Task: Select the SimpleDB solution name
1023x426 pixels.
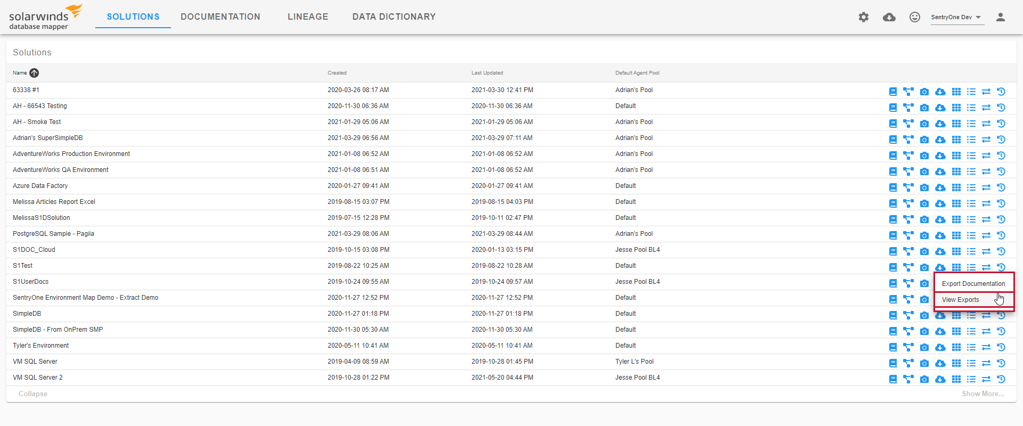Action: click(27, 314)
